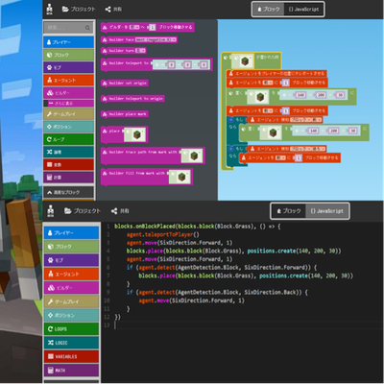Open the エージェント category in the Blocks-view toolbox

coord(68,81)
